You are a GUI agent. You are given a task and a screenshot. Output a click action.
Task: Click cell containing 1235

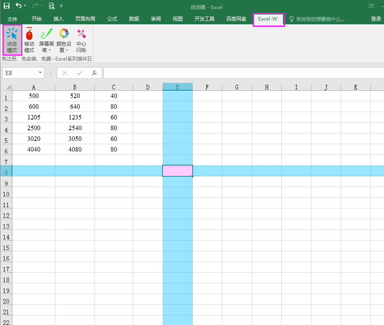[75, 117]
